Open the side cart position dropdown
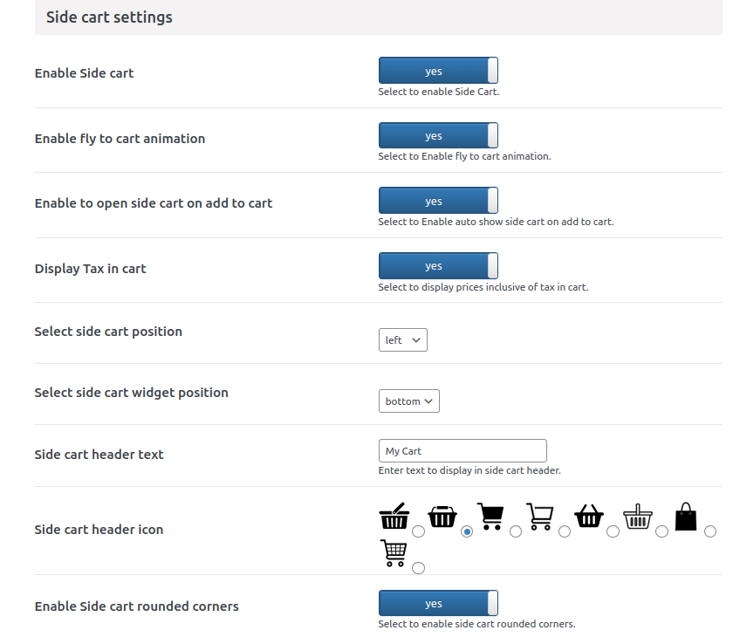This screenshot has height=637, width=733. click(x=402, y=339)
